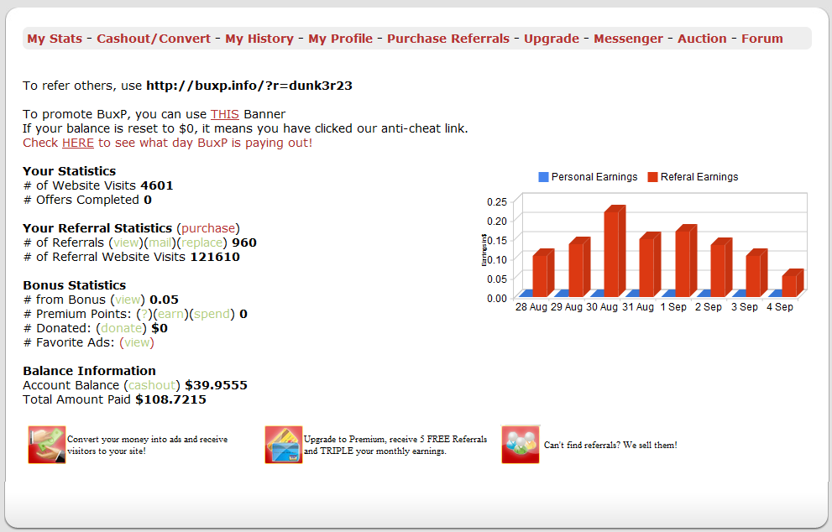832x532 pixels.
Task: Click view link next to from Bonus
Action: click(x=128, y=300)
